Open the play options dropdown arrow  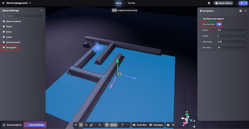(246, 3)
